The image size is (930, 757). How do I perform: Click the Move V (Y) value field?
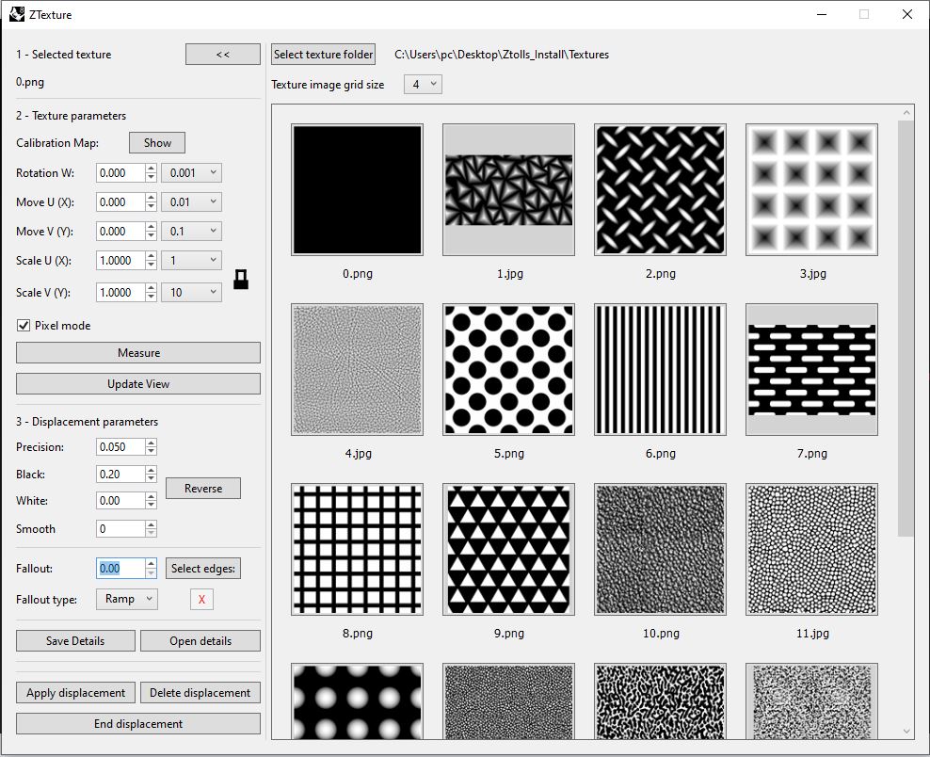point(120,231)
